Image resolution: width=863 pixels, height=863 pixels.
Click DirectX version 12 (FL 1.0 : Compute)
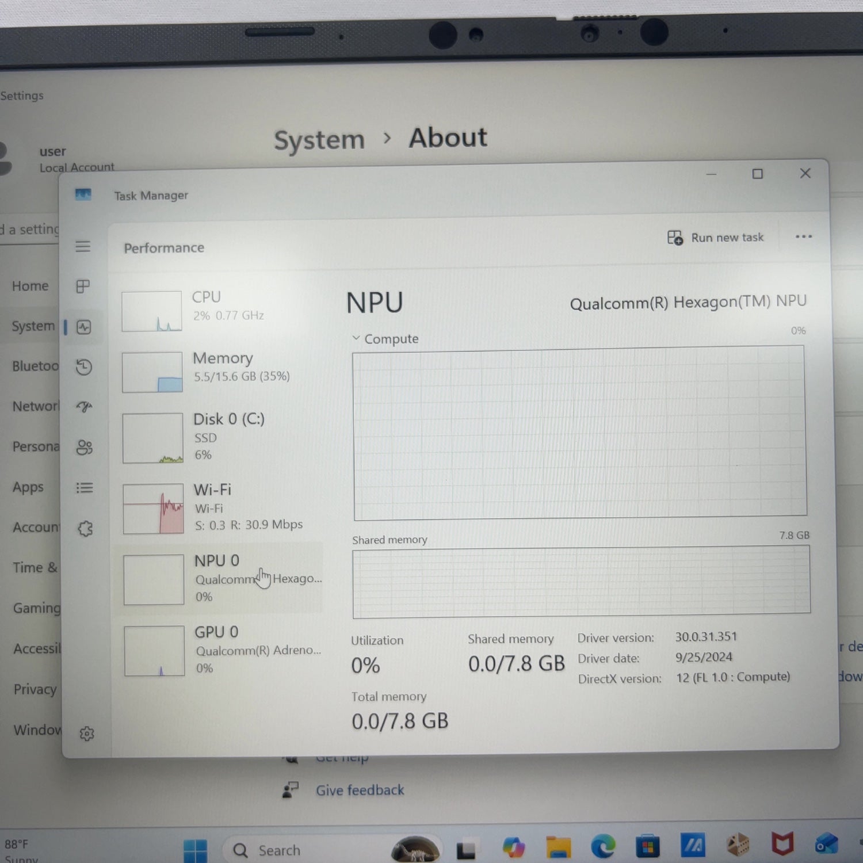tap(733, 677)
